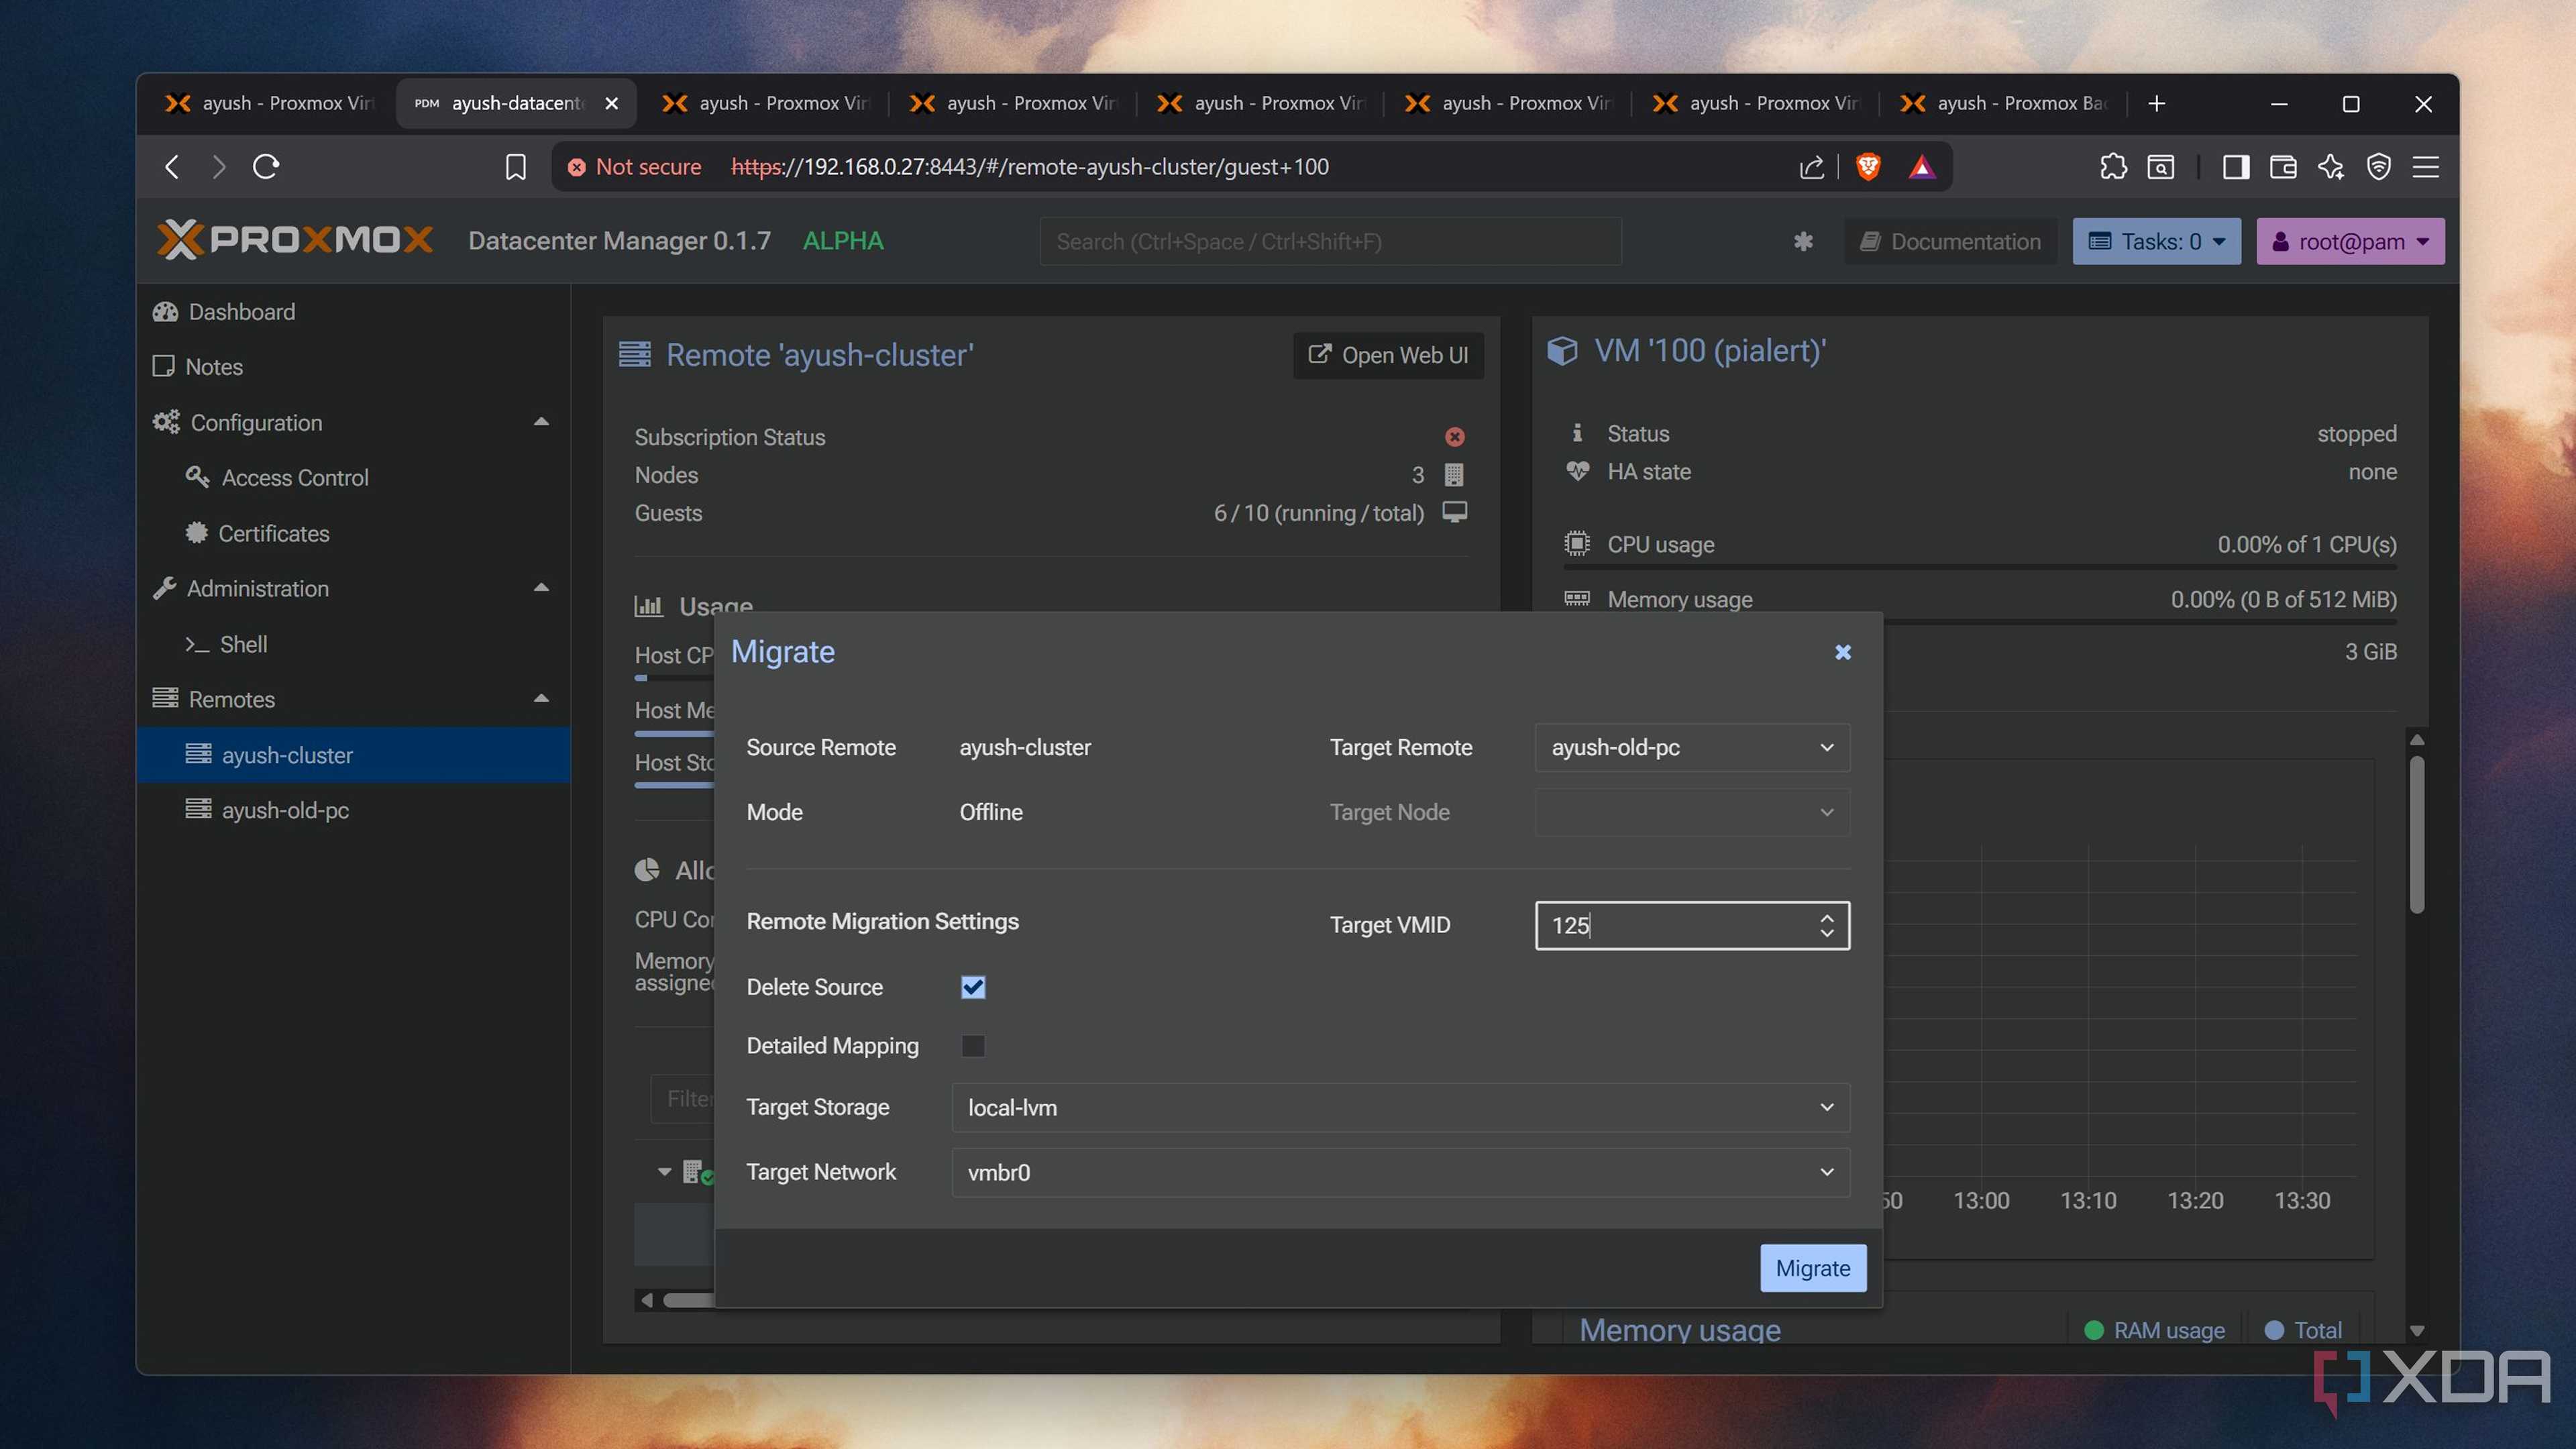The image size is (2576, 1449).
Task: Select the ayush-cluster remote
Action: [354, 755]
